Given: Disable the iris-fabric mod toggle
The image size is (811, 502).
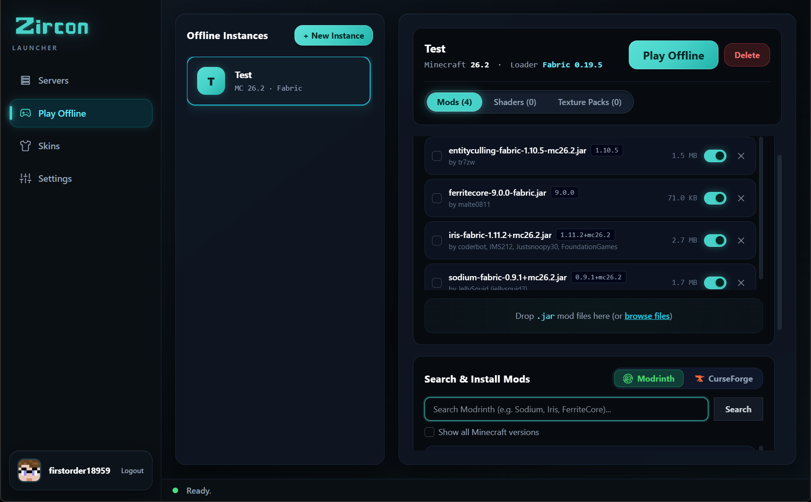Looking at the screenshot, I should click(715, 240).
